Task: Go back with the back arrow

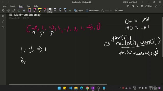Action: 3,2
